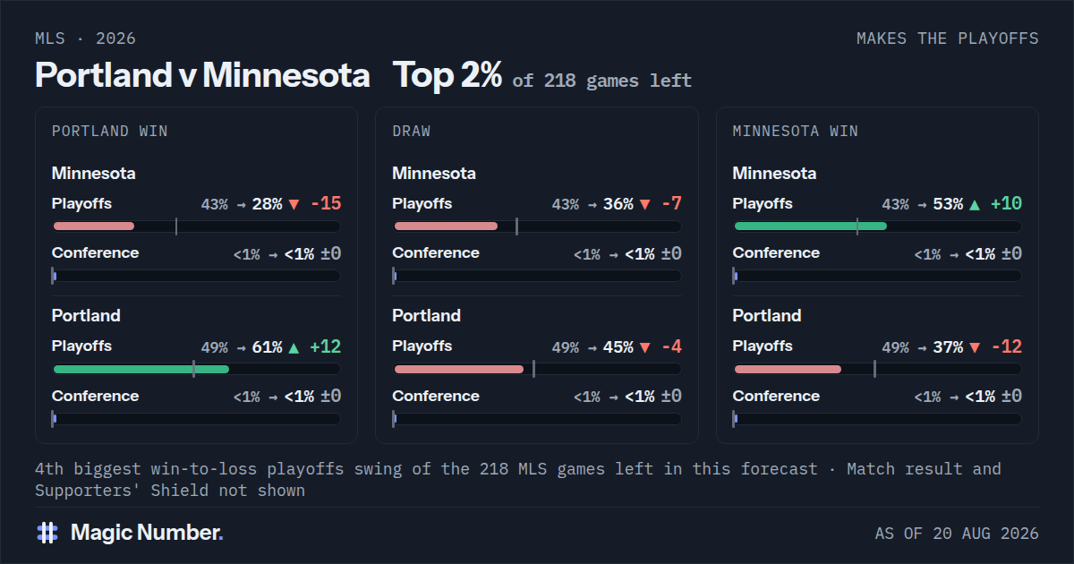Click Portland's green playoffs bar in Portland Win
Screen dimensions: 1074x564
click(x=141, y=369)
